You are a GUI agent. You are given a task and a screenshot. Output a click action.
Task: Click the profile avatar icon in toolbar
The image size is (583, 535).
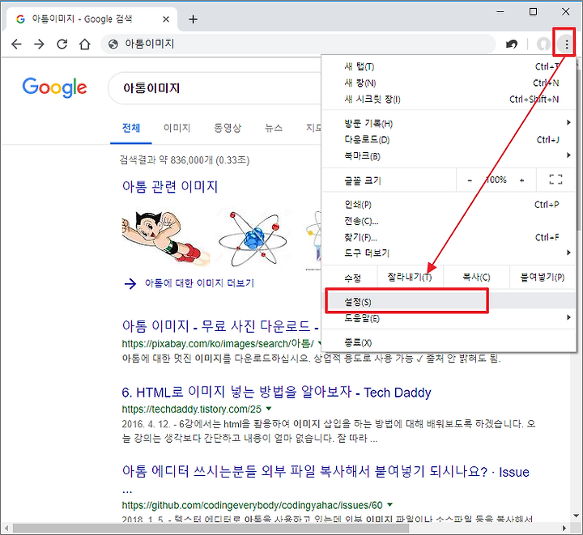[543, 45]
